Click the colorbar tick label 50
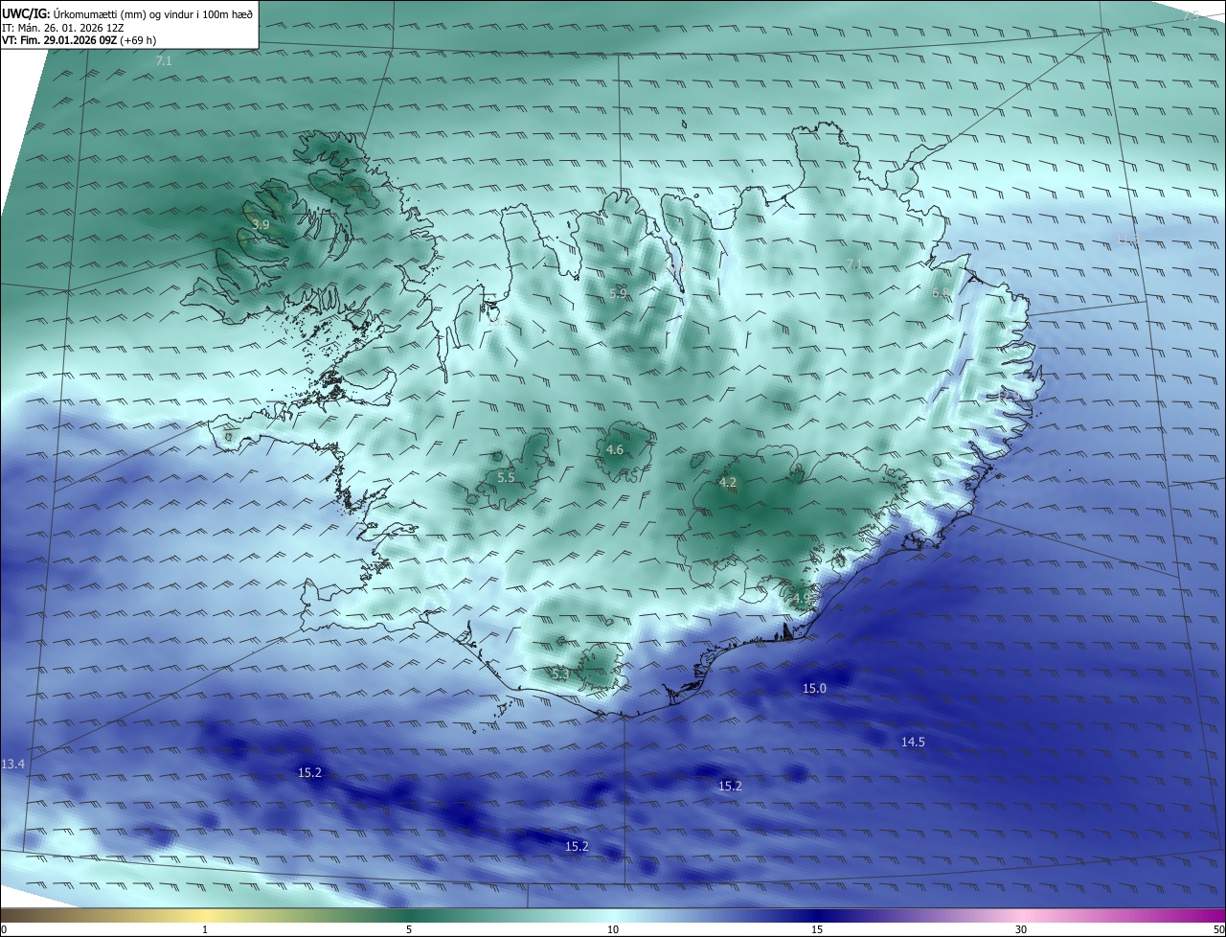 pos(1218,930)
